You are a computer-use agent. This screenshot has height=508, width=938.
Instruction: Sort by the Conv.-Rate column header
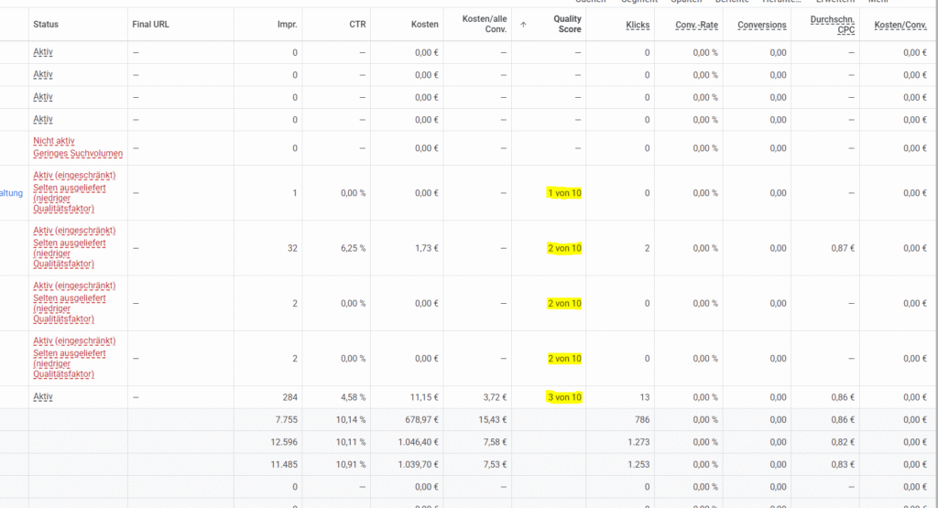pos(696,25)
